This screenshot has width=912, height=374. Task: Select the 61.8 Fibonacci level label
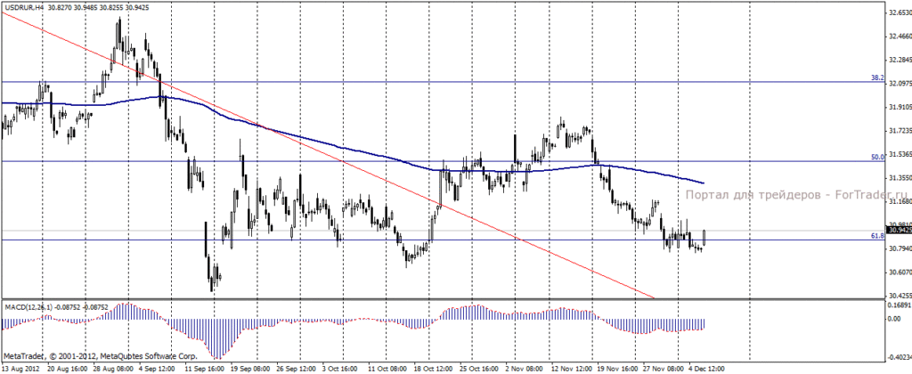pos(877,236)
